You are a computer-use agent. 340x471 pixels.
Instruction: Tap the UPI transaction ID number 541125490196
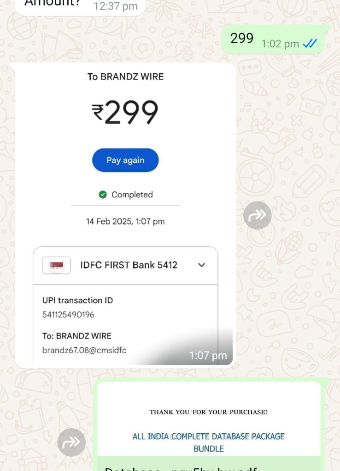pyautogui.click(x=68, y=315)
